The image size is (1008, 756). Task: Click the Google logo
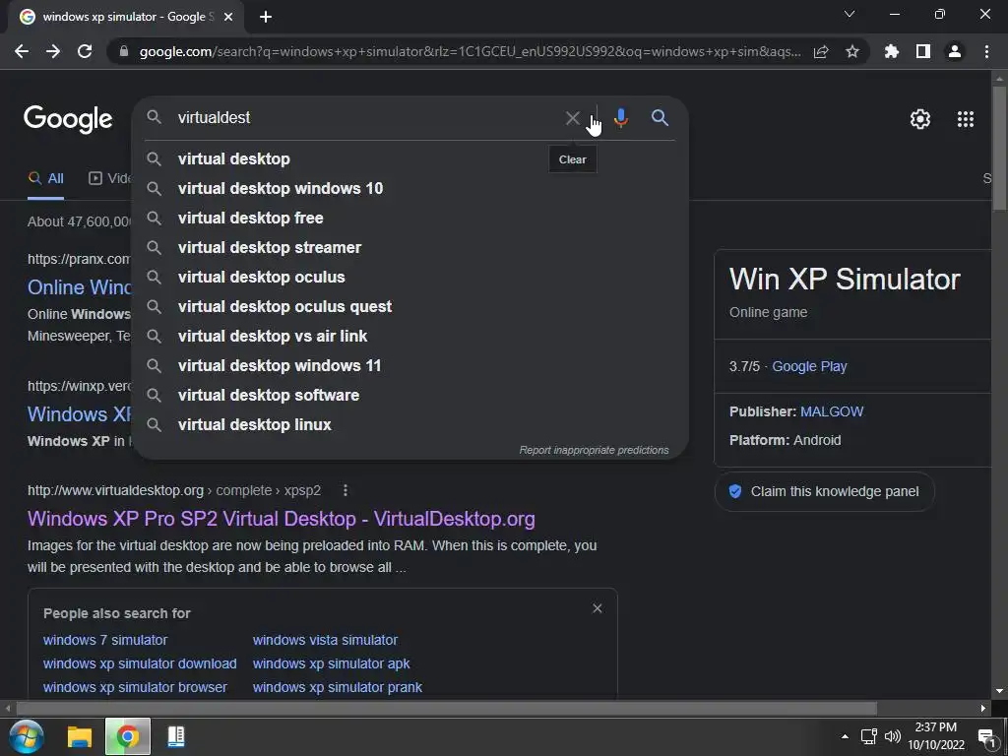pos(68,119)
